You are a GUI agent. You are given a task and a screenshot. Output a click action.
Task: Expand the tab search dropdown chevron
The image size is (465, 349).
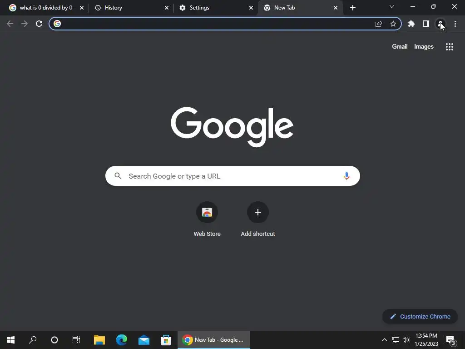(x=392, y=6)
